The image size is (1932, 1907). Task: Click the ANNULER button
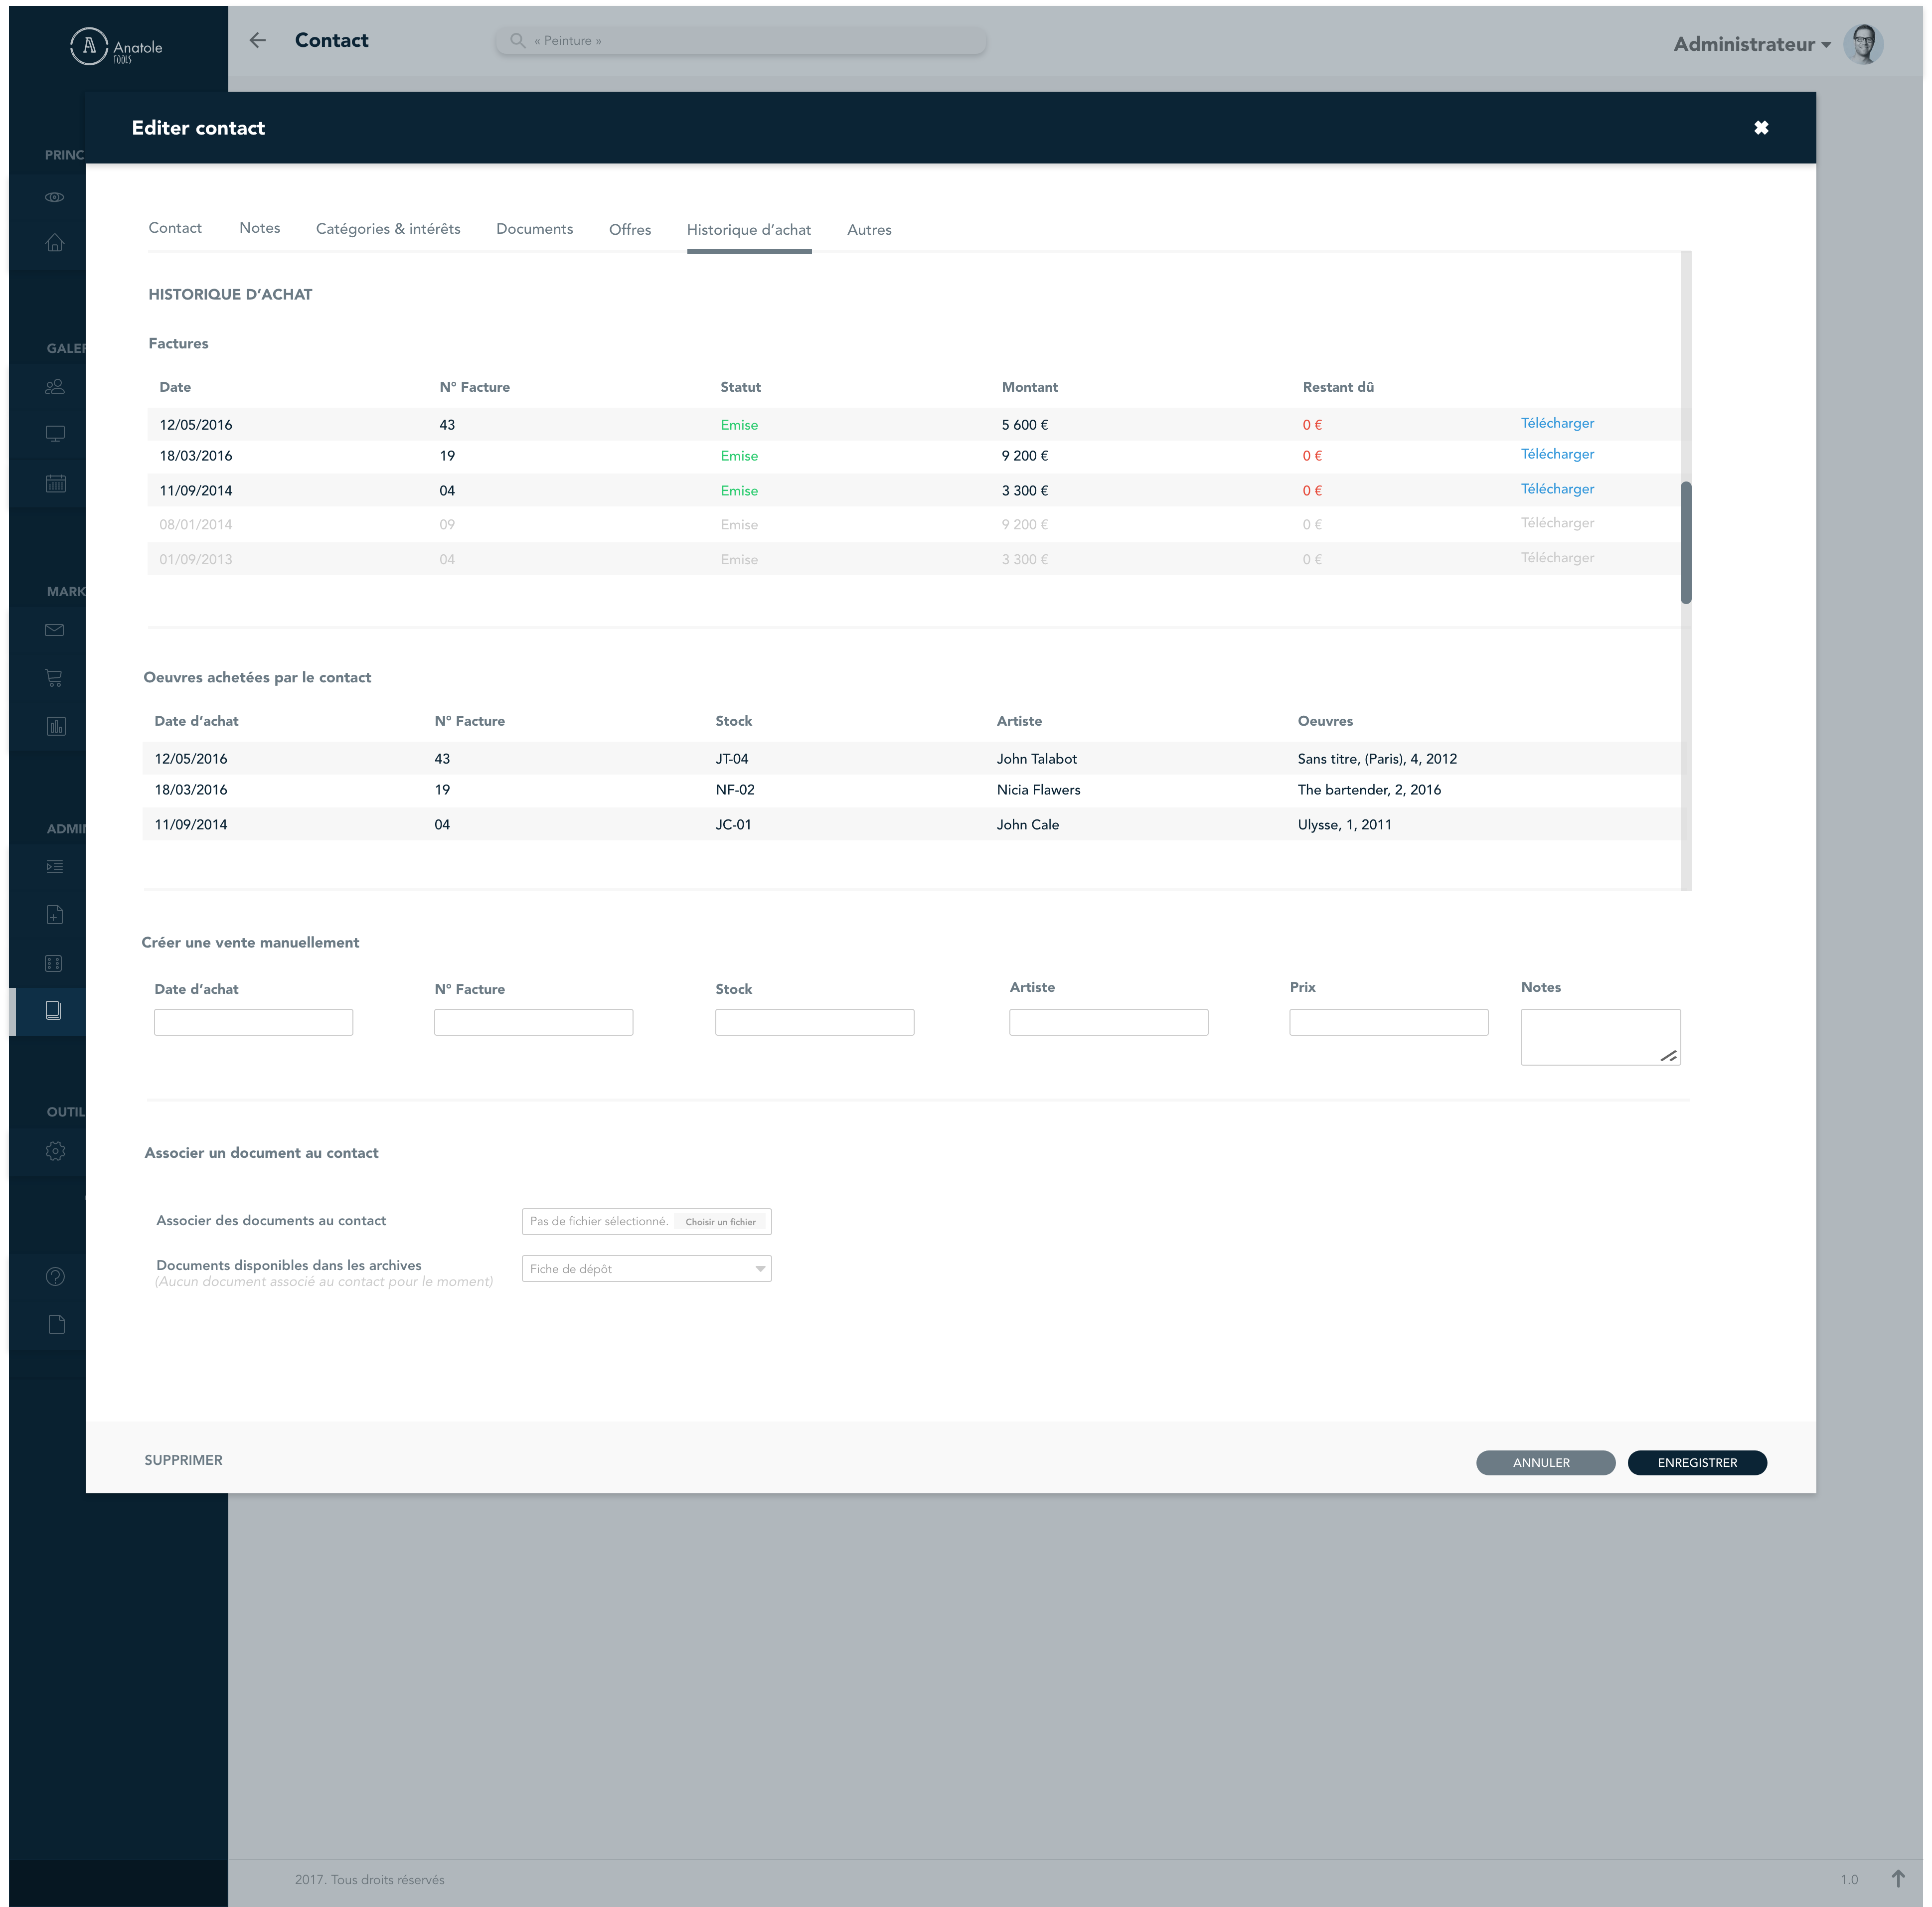pyautogui.click(x=1545, y=1462)
